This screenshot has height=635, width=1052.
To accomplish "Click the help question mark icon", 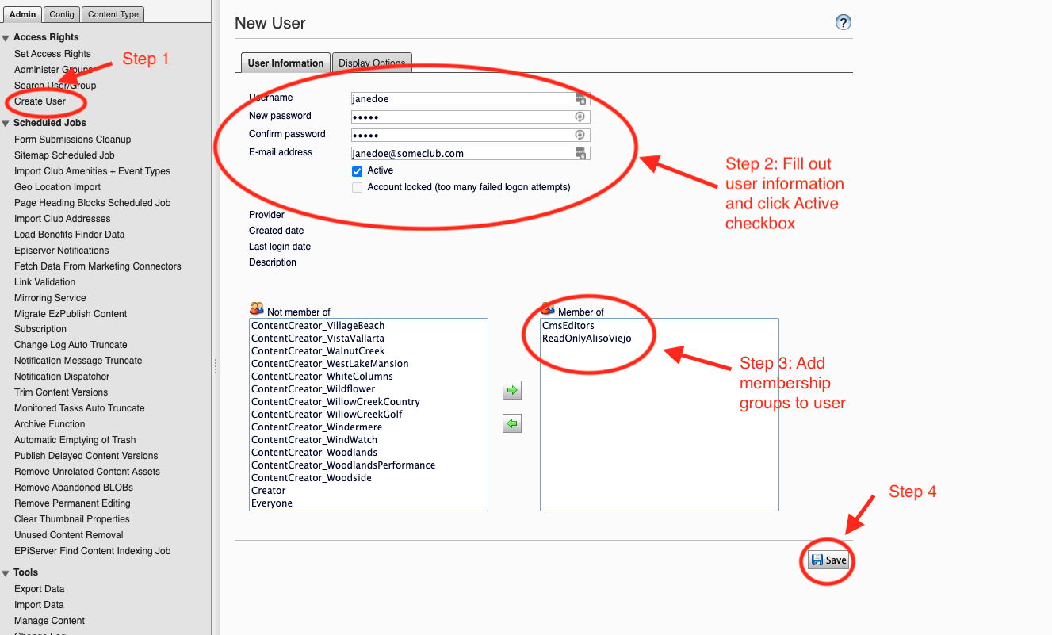I will [x=844, y=22].
